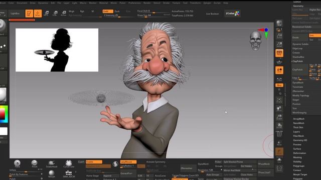Select the CurveTube brush
This screenshot has height=180, width=321.
coord(69,163)
